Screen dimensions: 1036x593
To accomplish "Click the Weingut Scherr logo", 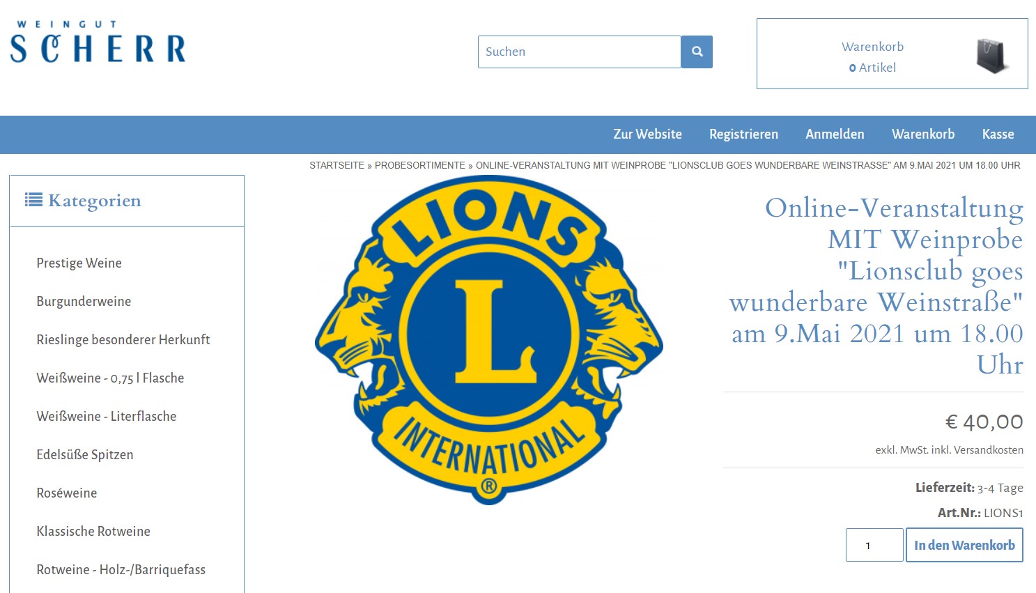I will point(98,42).
